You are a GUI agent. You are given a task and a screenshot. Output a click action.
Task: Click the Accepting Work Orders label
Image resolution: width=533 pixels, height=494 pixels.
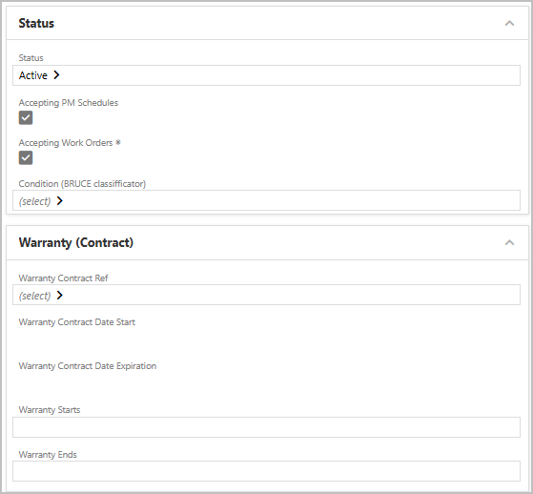[66, 143]
